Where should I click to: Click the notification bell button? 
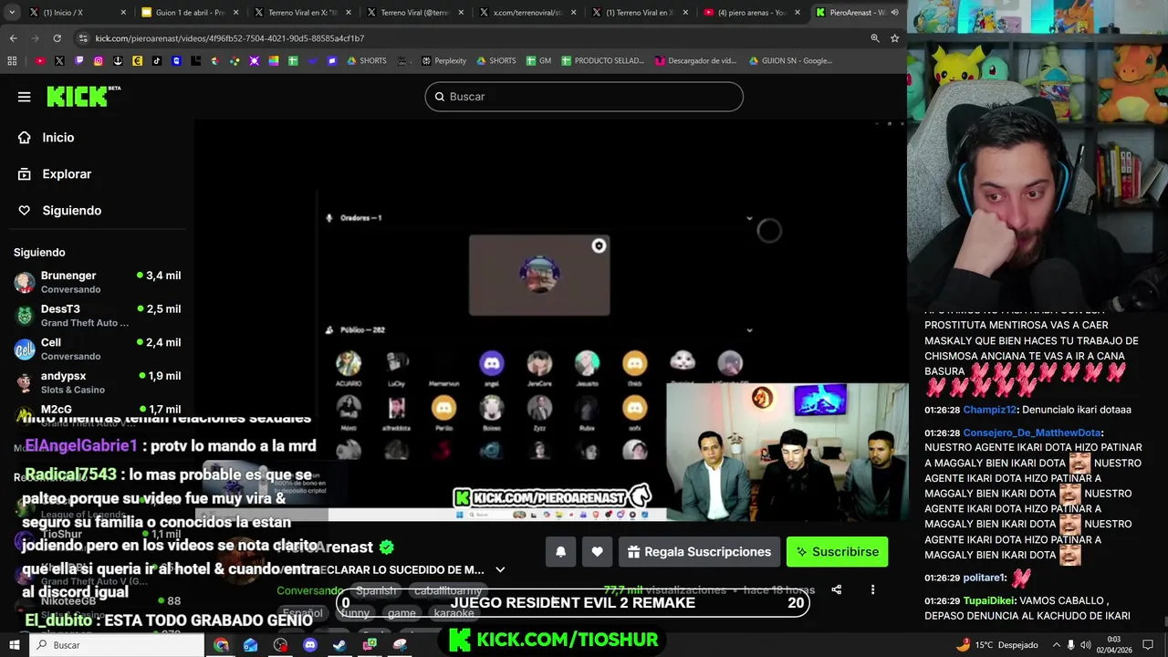560,551
